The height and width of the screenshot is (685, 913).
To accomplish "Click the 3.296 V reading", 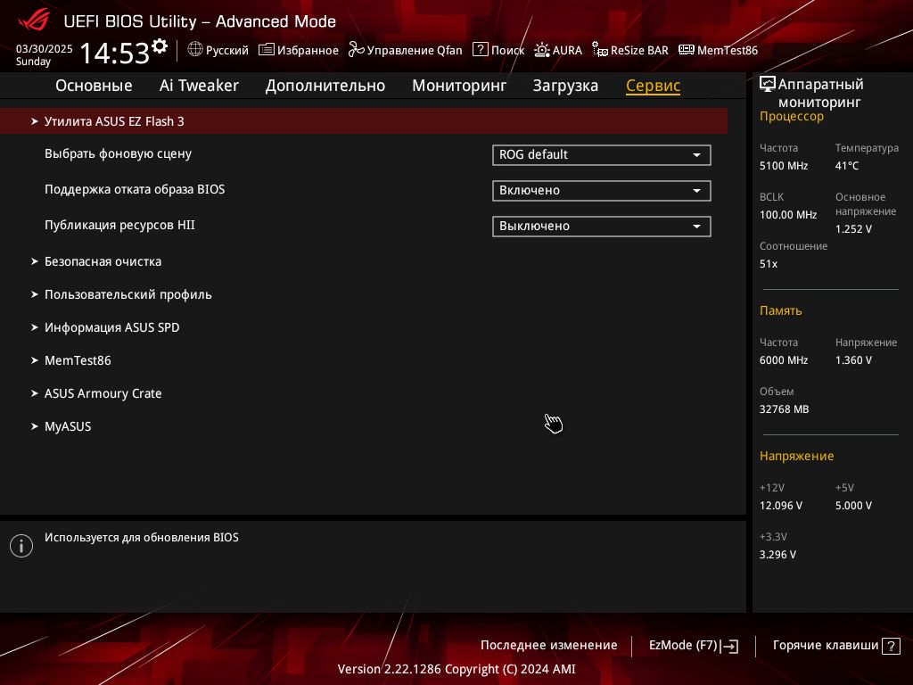I will 777,555.
